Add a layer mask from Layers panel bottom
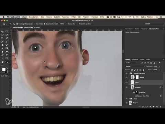165x124 pixels. point(146,107)
